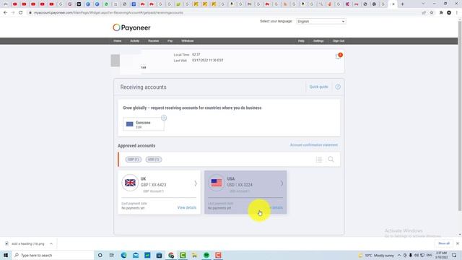Click Show all downloads

pos(444,243)
